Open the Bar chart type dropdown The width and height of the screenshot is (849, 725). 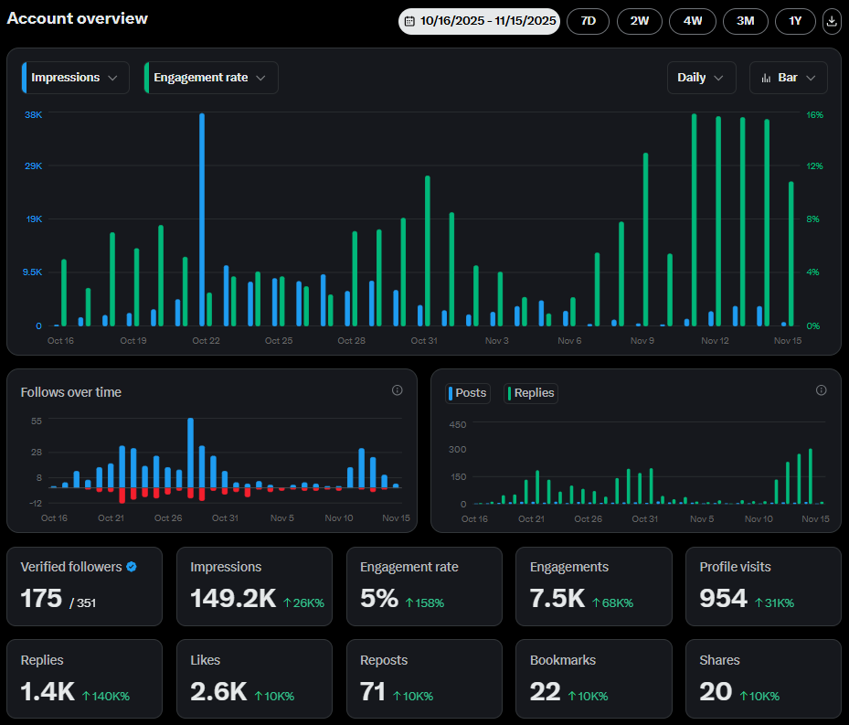(788, 78)
